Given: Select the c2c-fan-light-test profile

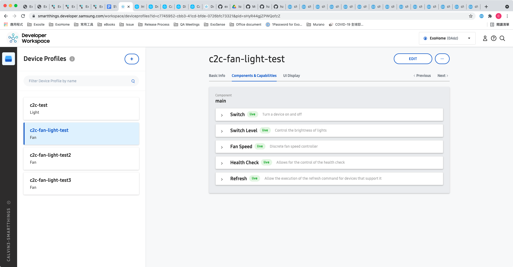Looking at the screenshot, I should point(81,133).
